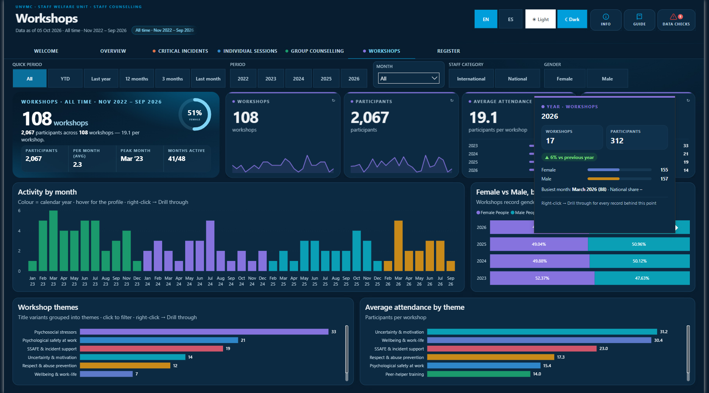The image size is (709, 393).
Task: Click the Female People legend item
Action: (493, 213)
